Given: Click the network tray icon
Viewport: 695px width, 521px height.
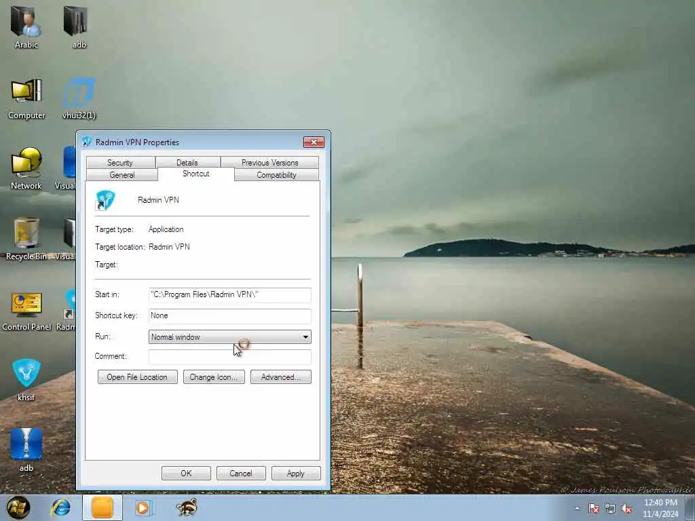Looking at the screenshot, I should 610,509.
